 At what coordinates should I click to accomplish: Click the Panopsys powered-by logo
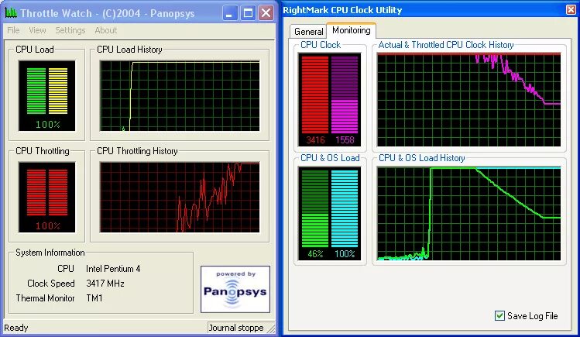click(x=235, y=289)
